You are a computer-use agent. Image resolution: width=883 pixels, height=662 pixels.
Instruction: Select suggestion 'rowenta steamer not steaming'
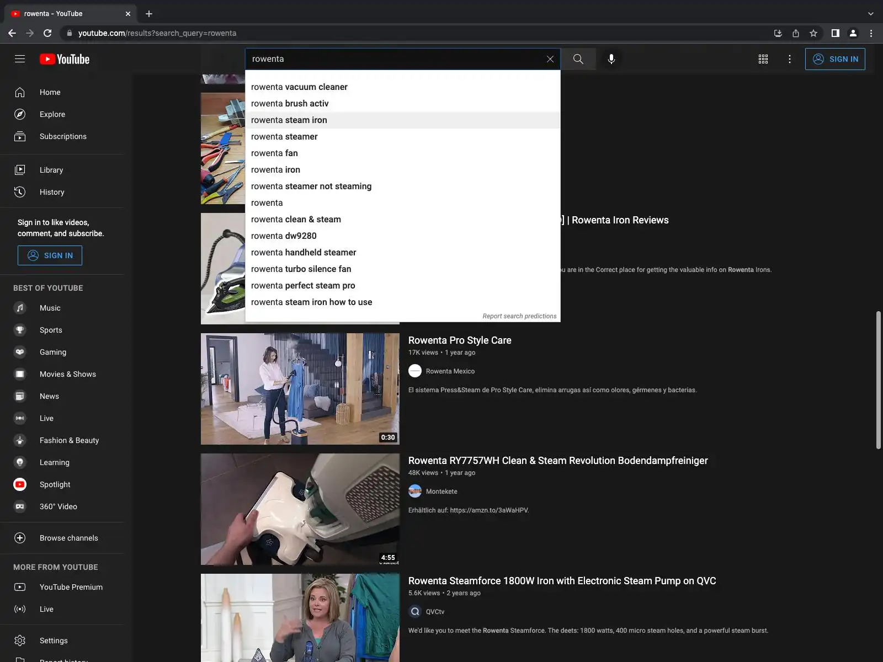[x=403, y=186]
